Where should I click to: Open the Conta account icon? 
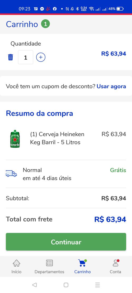point(116,263)
